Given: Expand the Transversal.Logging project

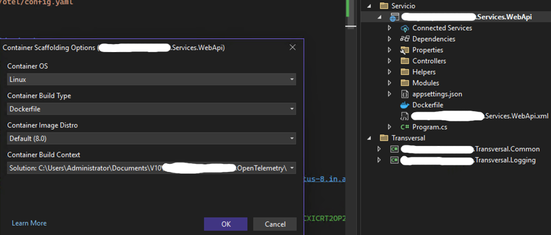Looking at the screenshot, I should click(x=379, y=160).
